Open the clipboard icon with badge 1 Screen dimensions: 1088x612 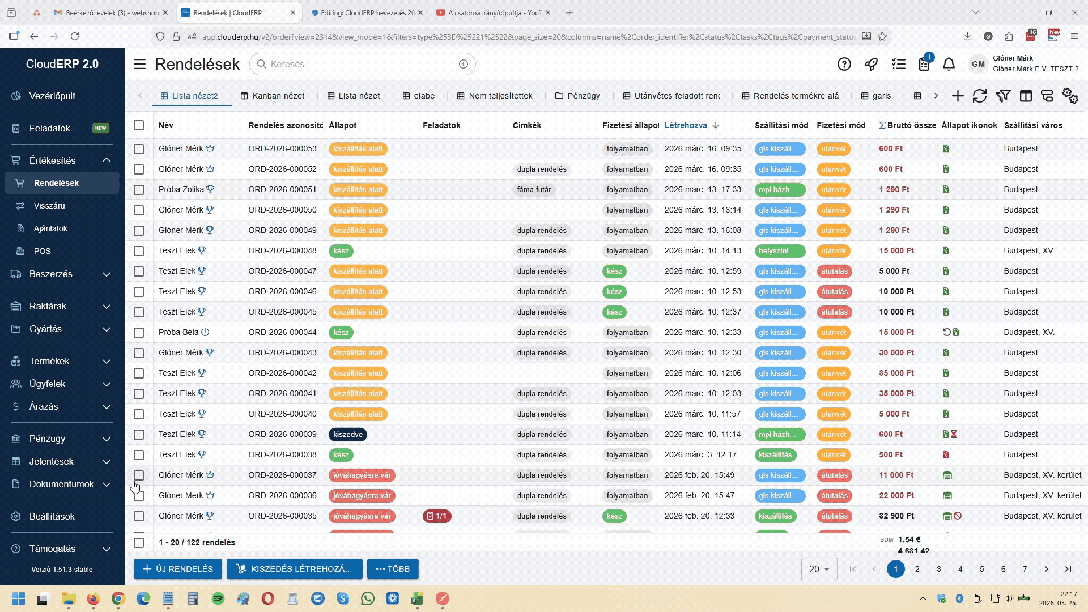pos(924,64)
